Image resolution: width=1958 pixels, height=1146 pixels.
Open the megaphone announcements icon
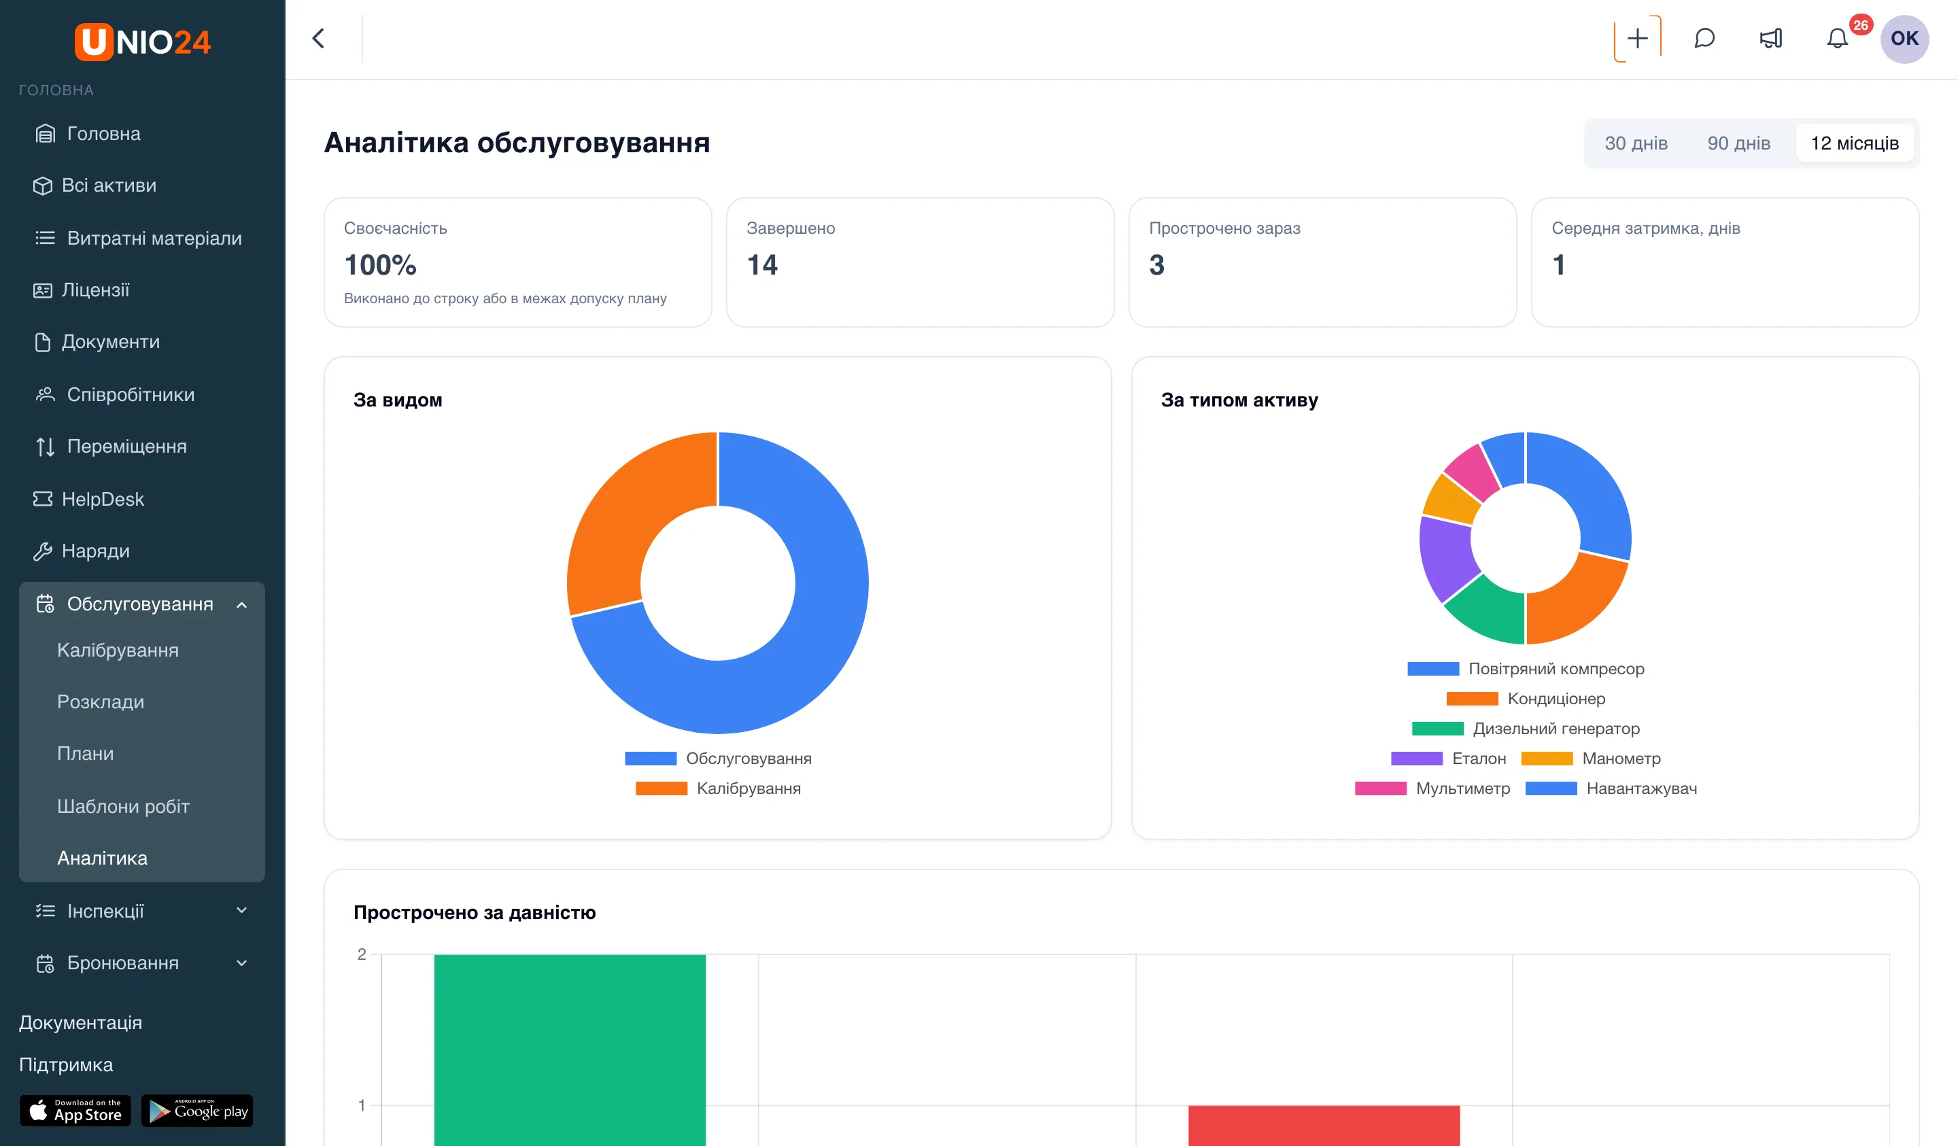pos(1771,38)
